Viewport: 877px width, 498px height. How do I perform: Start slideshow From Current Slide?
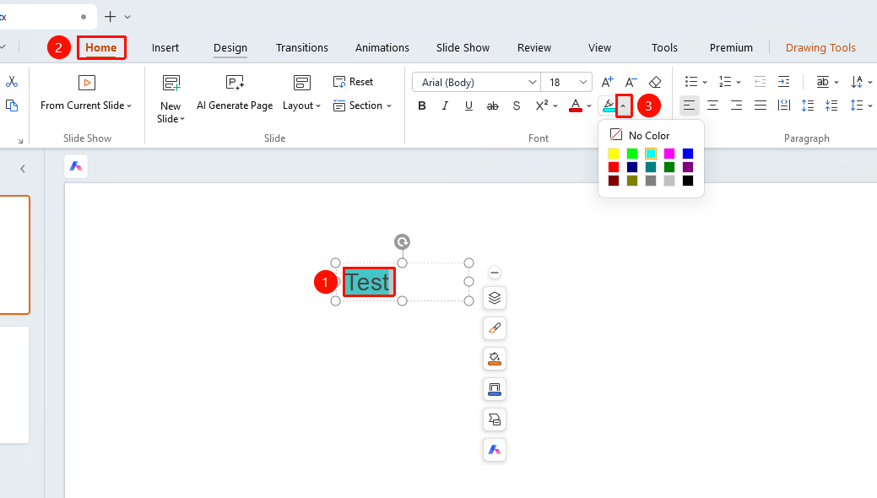(86, 93)
